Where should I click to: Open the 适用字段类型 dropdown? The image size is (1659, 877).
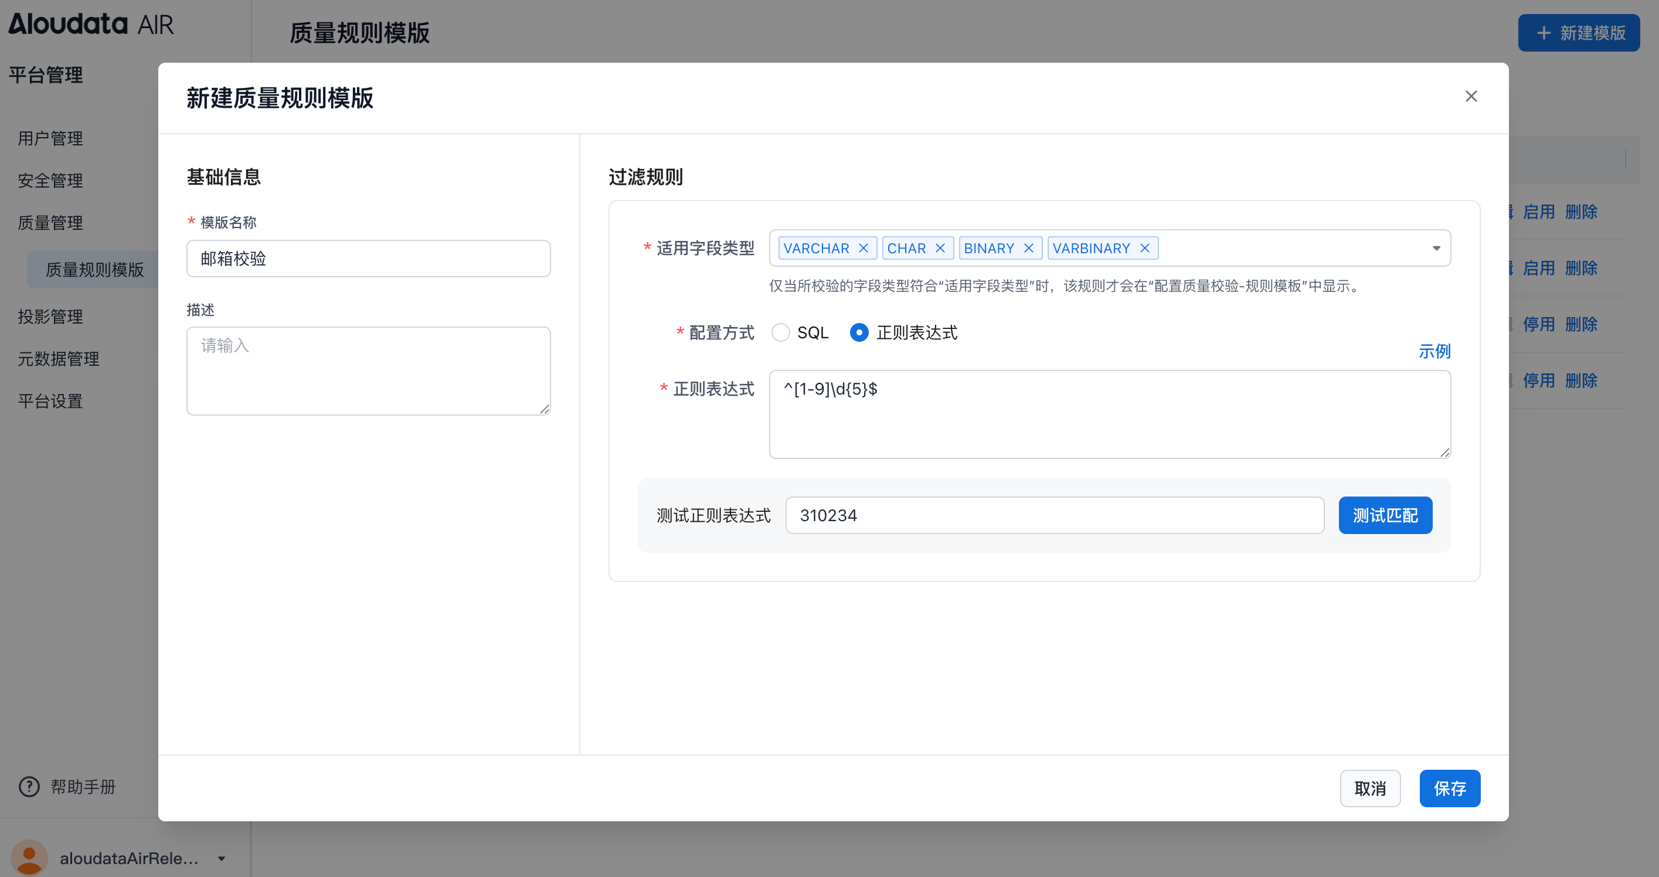click(1436, 247)
